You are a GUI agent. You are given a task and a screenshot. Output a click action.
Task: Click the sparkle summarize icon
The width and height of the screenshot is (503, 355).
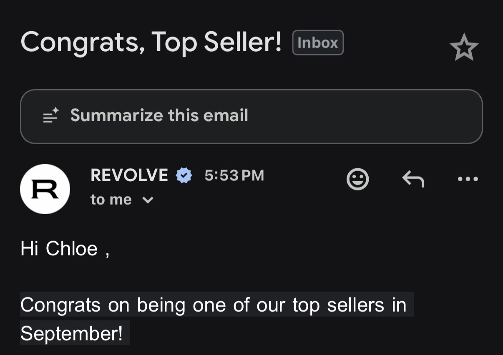tap(51, 115)
